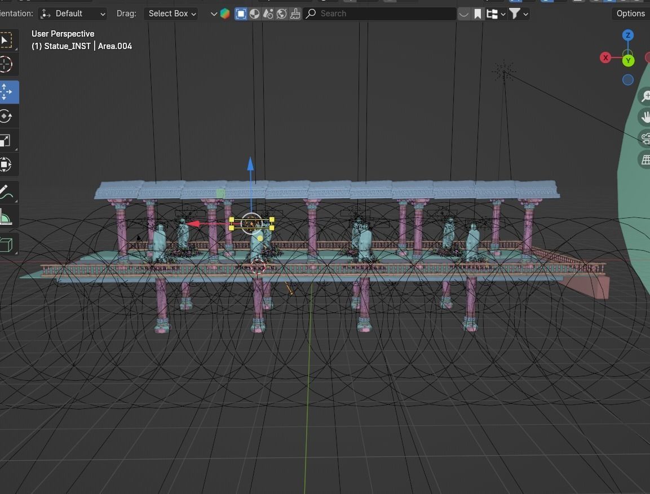This screenshot has width=650, height=494.
Task: Click the pan hand navigation button
Action: pyautogui.click(x=644, y=117)
